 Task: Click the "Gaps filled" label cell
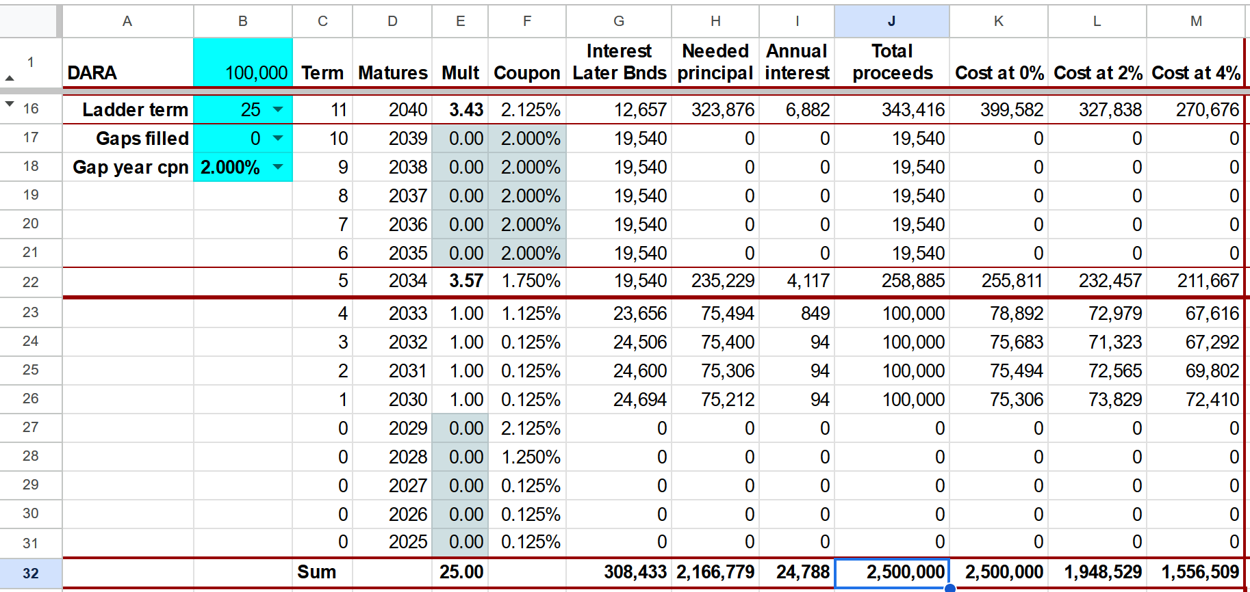click(128, 138)
